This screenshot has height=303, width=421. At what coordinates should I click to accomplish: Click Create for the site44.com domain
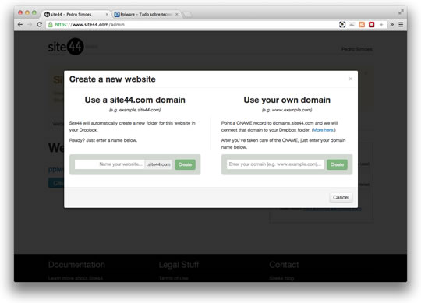pos(185,164)
